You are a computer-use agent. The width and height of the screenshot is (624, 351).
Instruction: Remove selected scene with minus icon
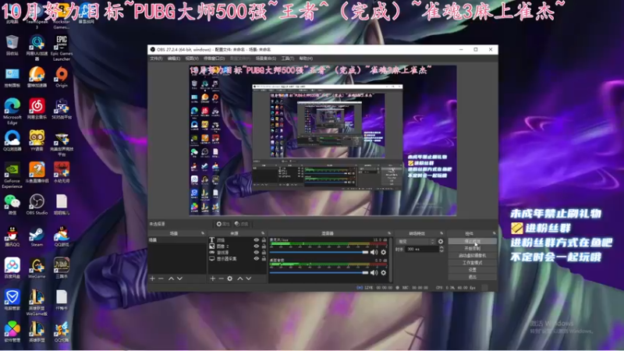pos(161,278)
